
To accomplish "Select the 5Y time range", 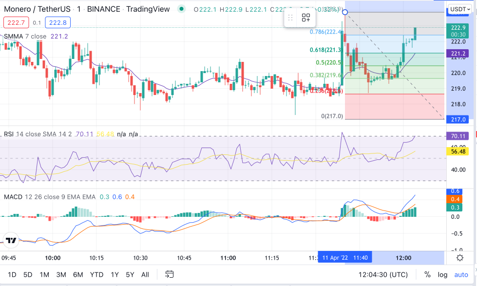I will pos(130,275).
